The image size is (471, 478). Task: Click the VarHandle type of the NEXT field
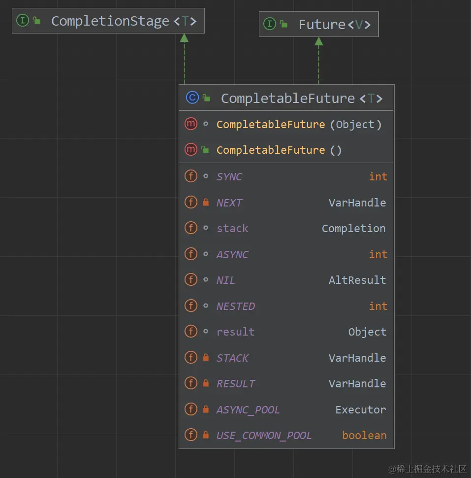[x=357, y=203]
